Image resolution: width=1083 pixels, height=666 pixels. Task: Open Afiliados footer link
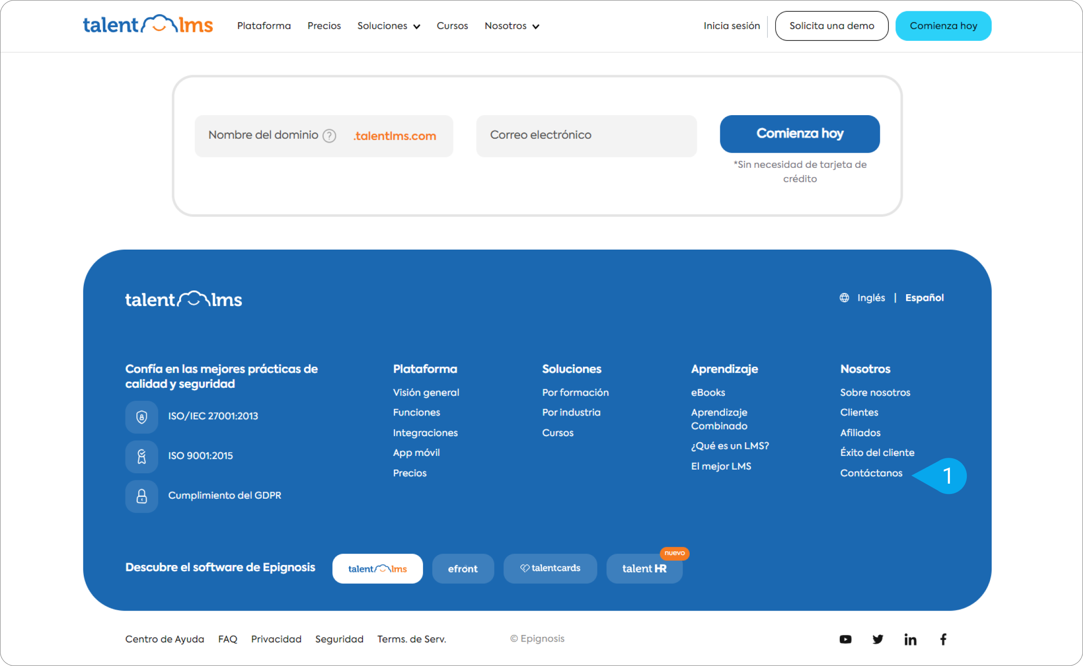tap(860, 433)
